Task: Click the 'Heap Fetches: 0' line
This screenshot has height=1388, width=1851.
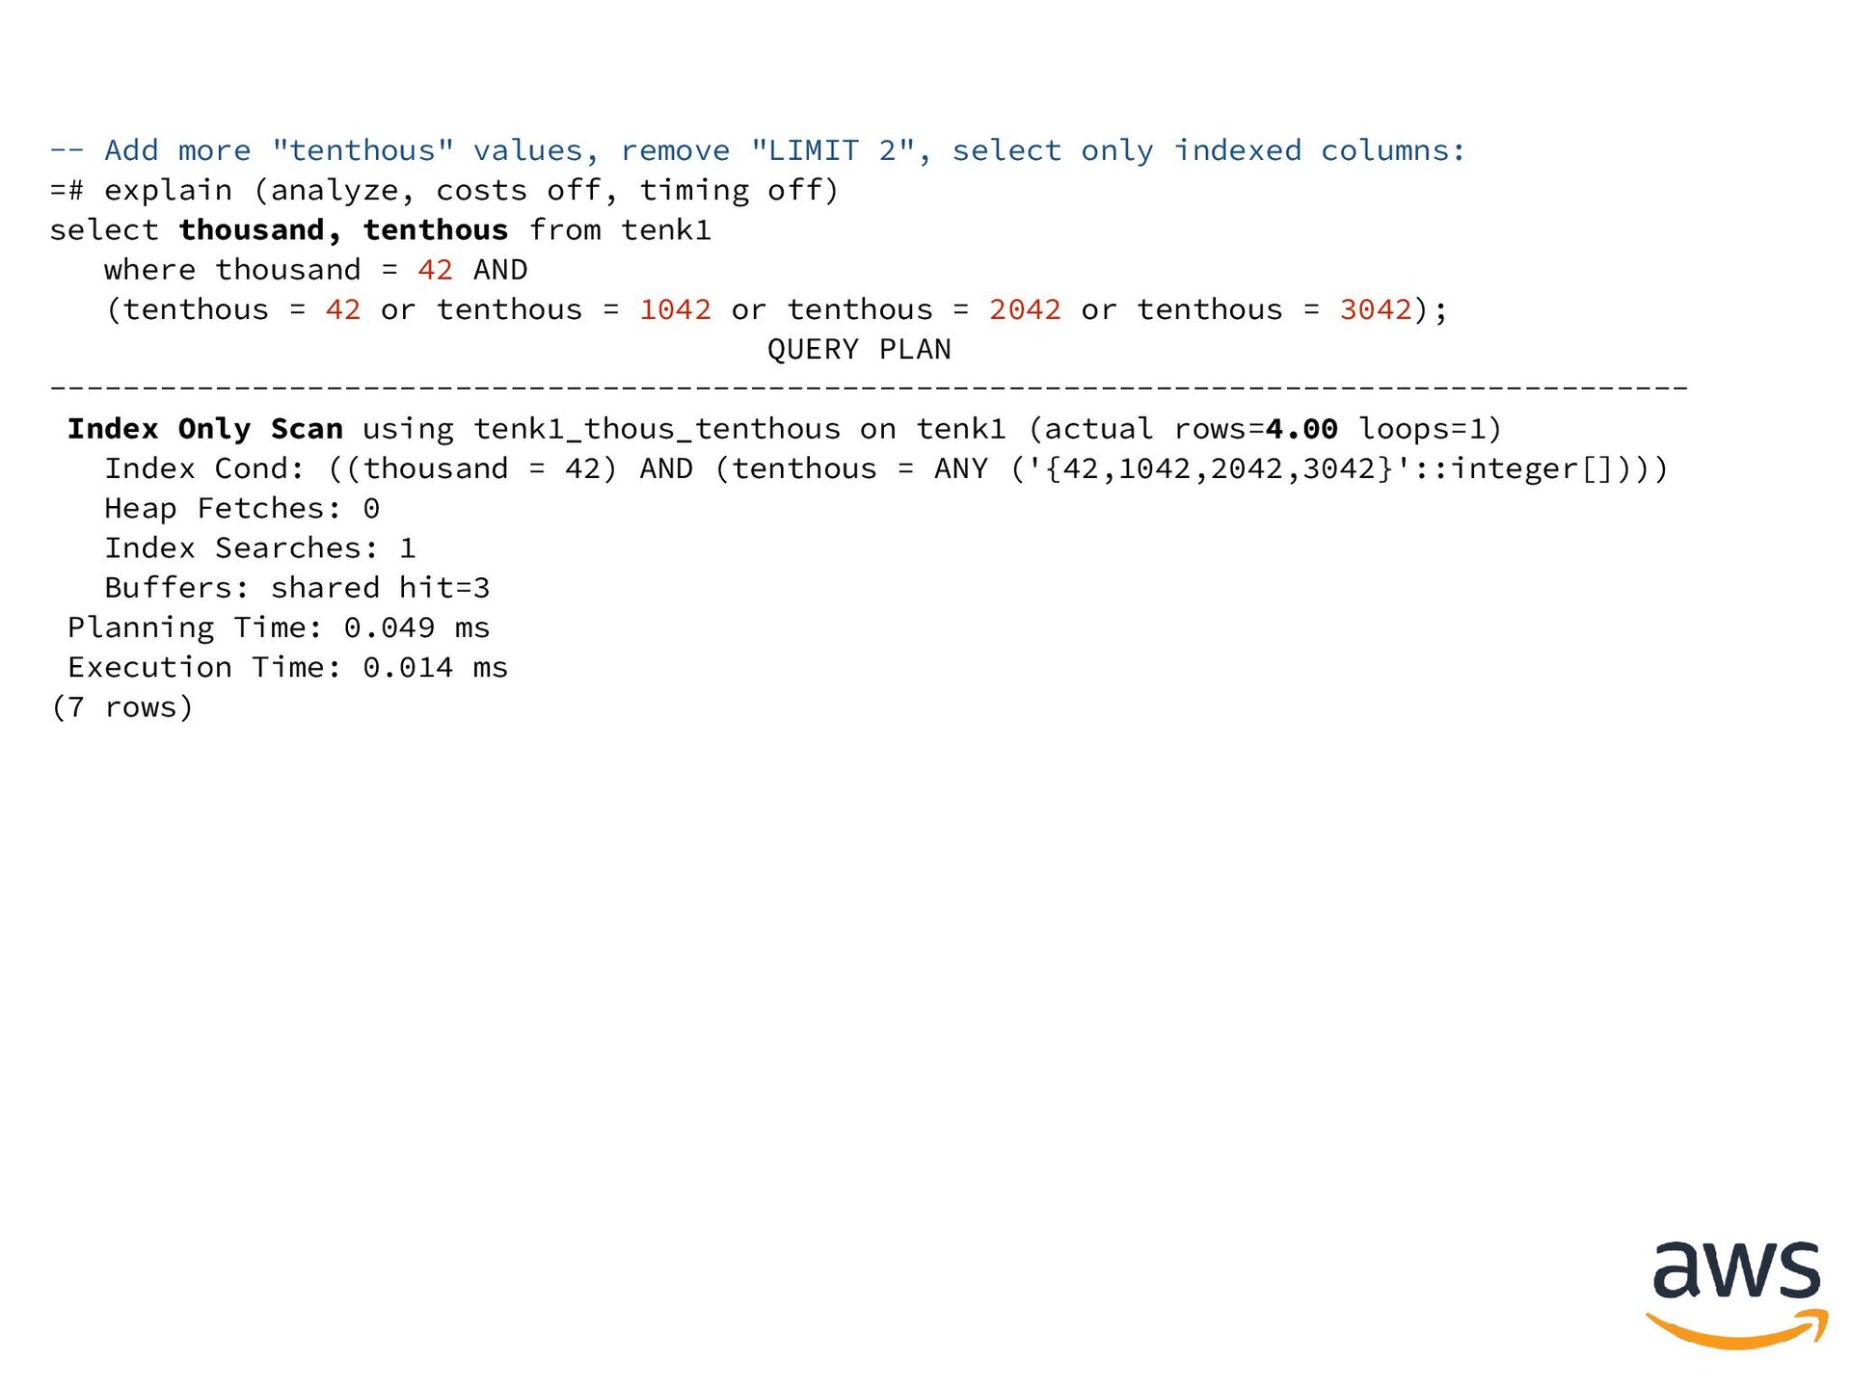Action: coord(242,508)
